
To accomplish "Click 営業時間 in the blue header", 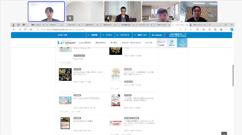I will click(x=93, y=35).
